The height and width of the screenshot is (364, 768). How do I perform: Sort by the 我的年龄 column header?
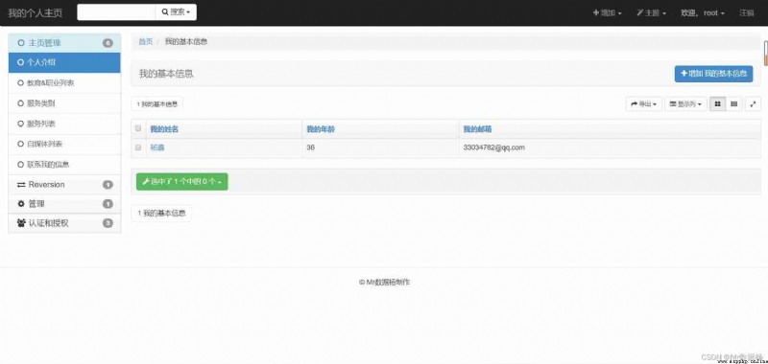pyautogui.click(x=321, y=129)
